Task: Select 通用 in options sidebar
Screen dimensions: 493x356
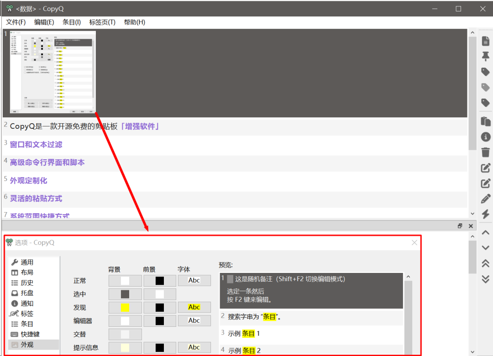Action: (x=34, y=262)
